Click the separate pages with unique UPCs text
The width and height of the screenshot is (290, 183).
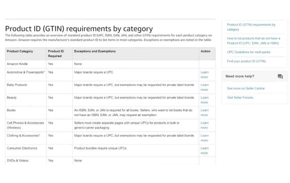(127, 125)
